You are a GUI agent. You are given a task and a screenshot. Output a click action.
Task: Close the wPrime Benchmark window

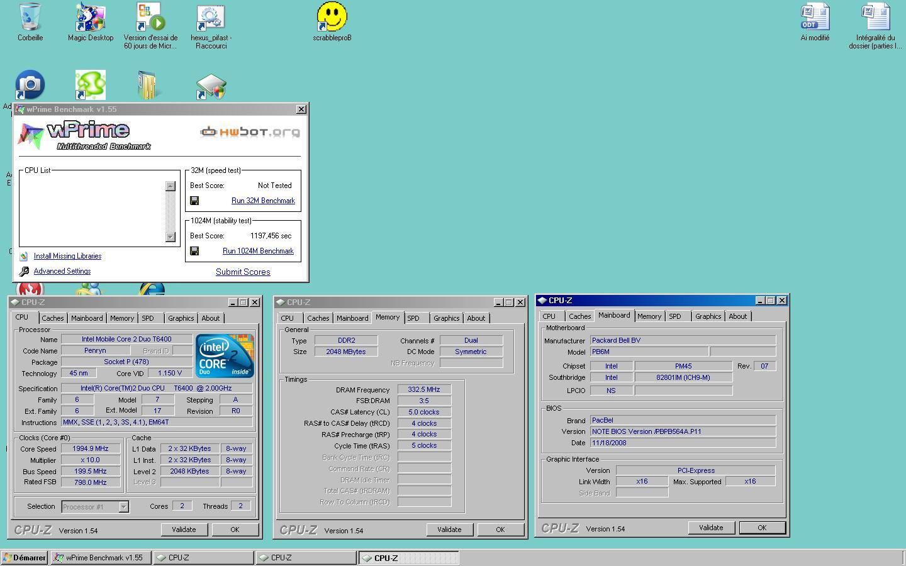coord(301,109)
